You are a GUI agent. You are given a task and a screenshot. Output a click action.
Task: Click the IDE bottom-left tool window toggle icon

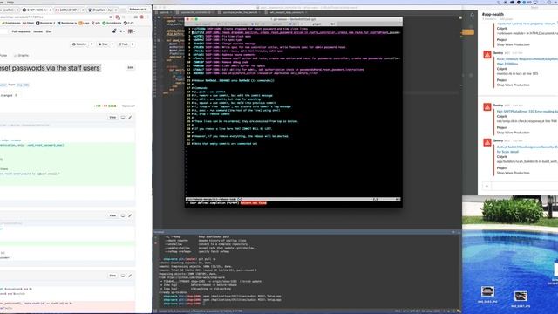[155, 311]
